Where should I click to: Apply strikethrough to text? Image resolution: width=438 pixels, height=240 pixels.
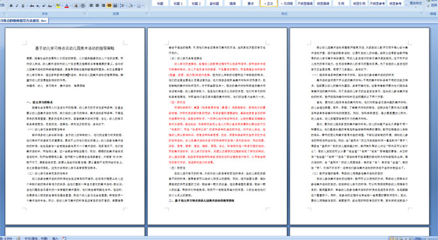[x=32, y=6]
